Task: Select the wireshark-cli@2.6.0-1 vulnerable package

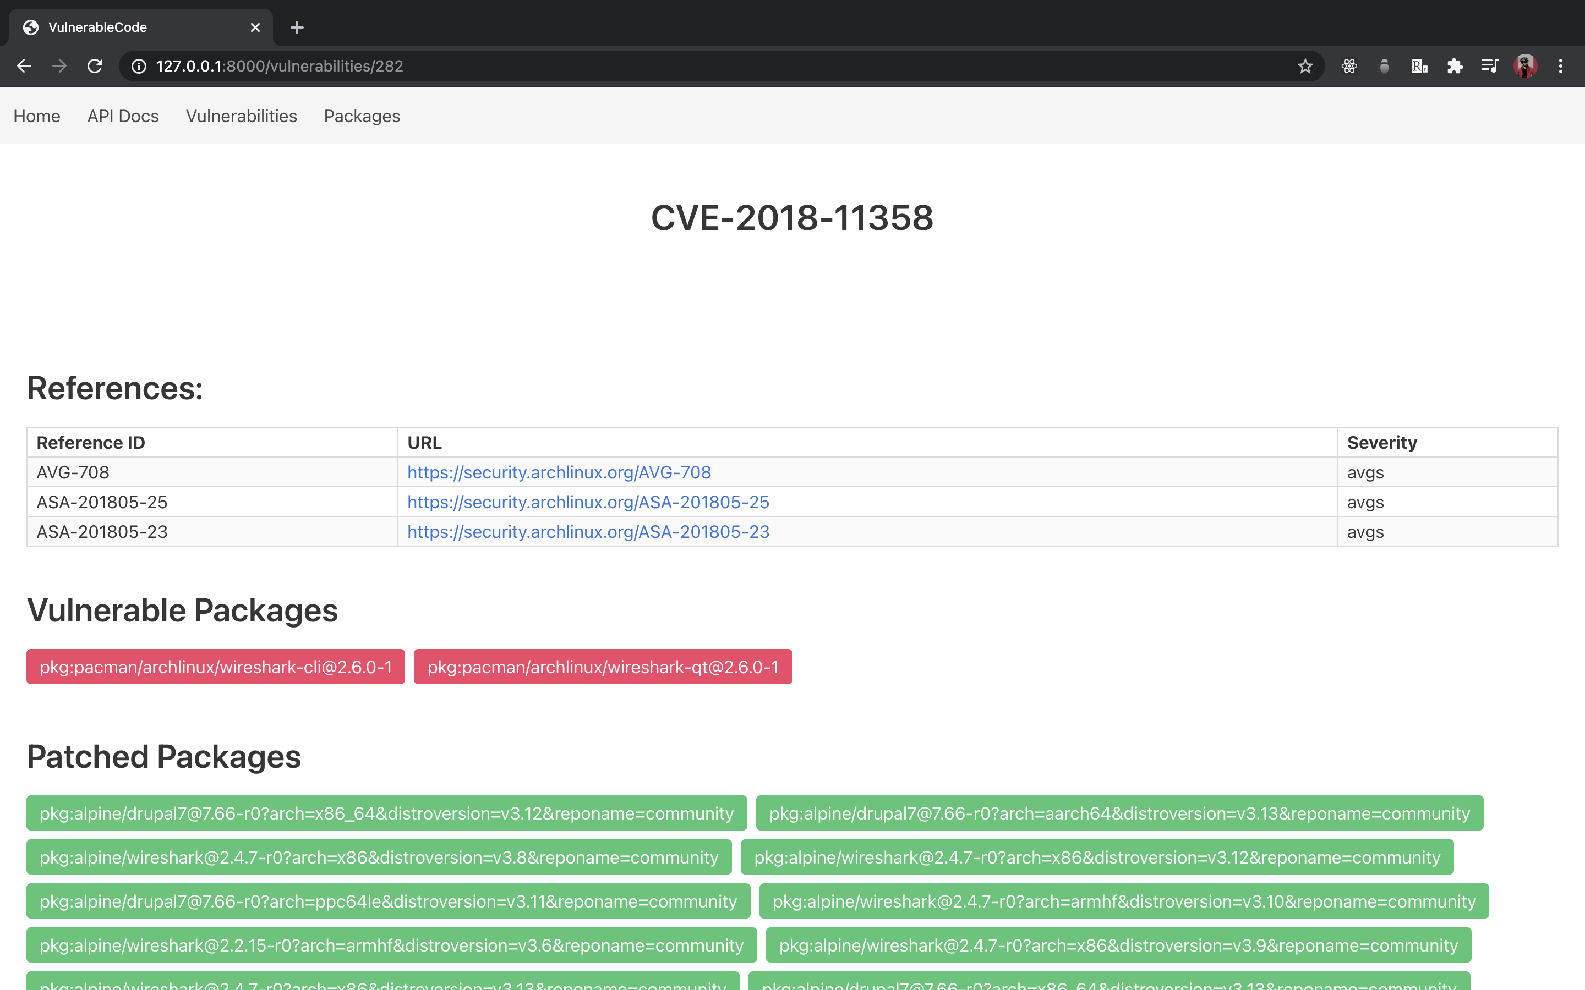Action: click(216, 667)
